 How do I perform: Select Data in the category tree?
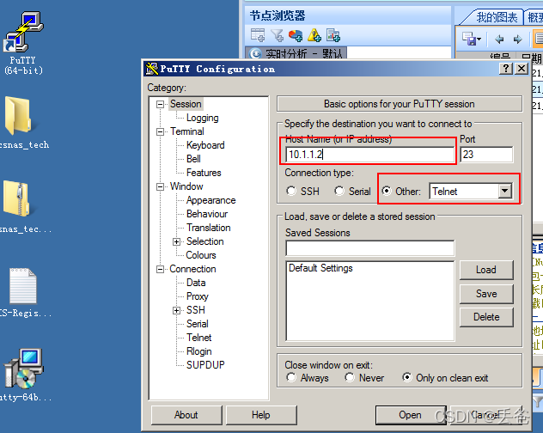tap(196, 283)
